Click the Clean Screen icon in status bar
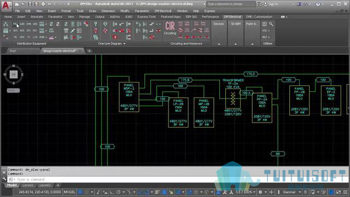Screen dimensions: 350x197 [x=339, y=192]
